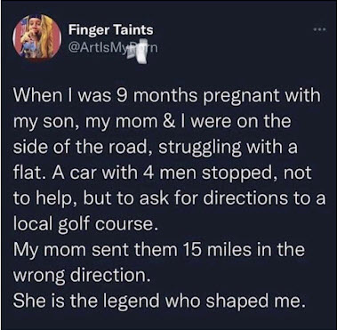Screen dimensions: 337x330
Task: Select the line 'flat. A car with 4 men'
Action: click(162, 173)
